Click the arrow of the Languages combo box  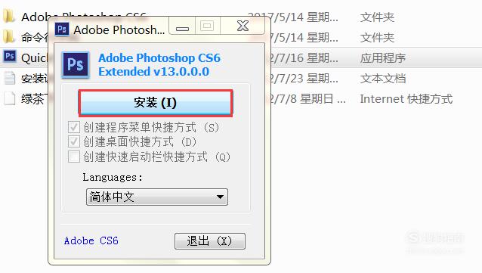220,197
